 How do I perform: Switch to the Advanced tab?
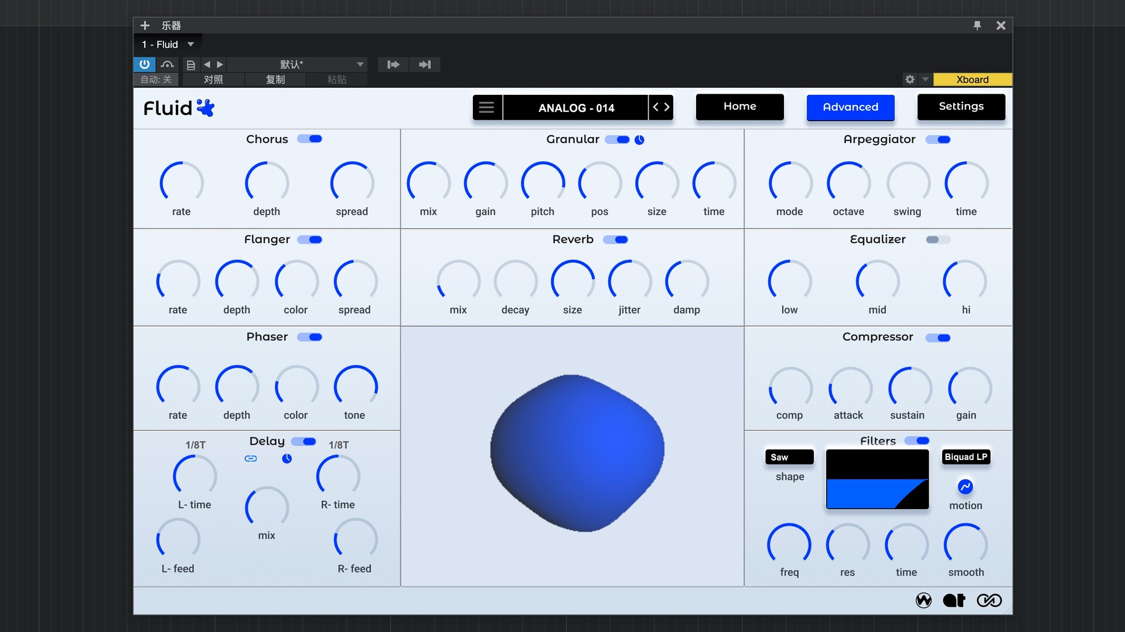850,107
